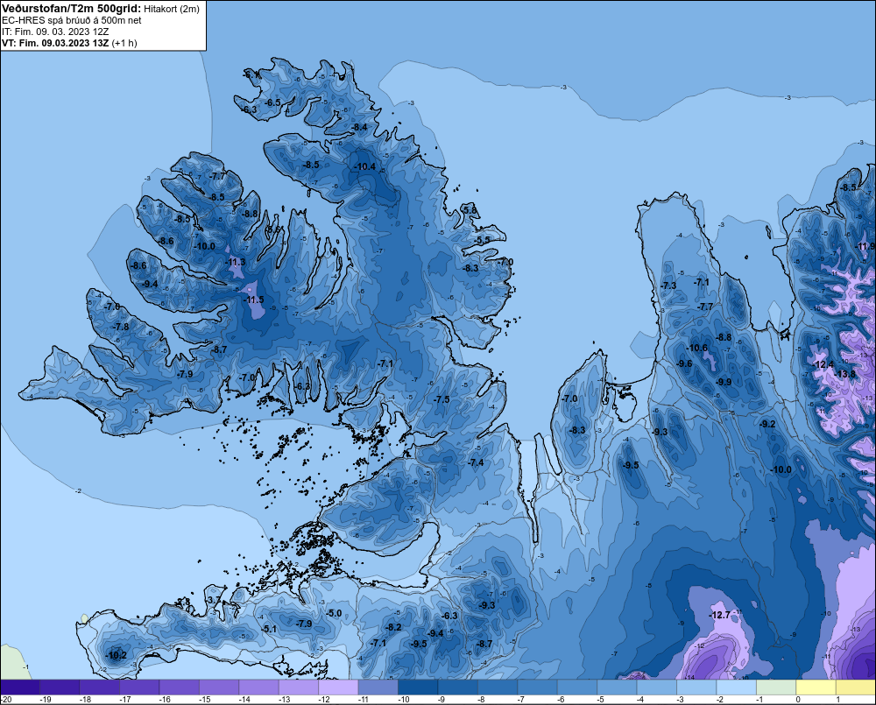
Task: Click the -10.4 temperature label
Action: [365, 166]
